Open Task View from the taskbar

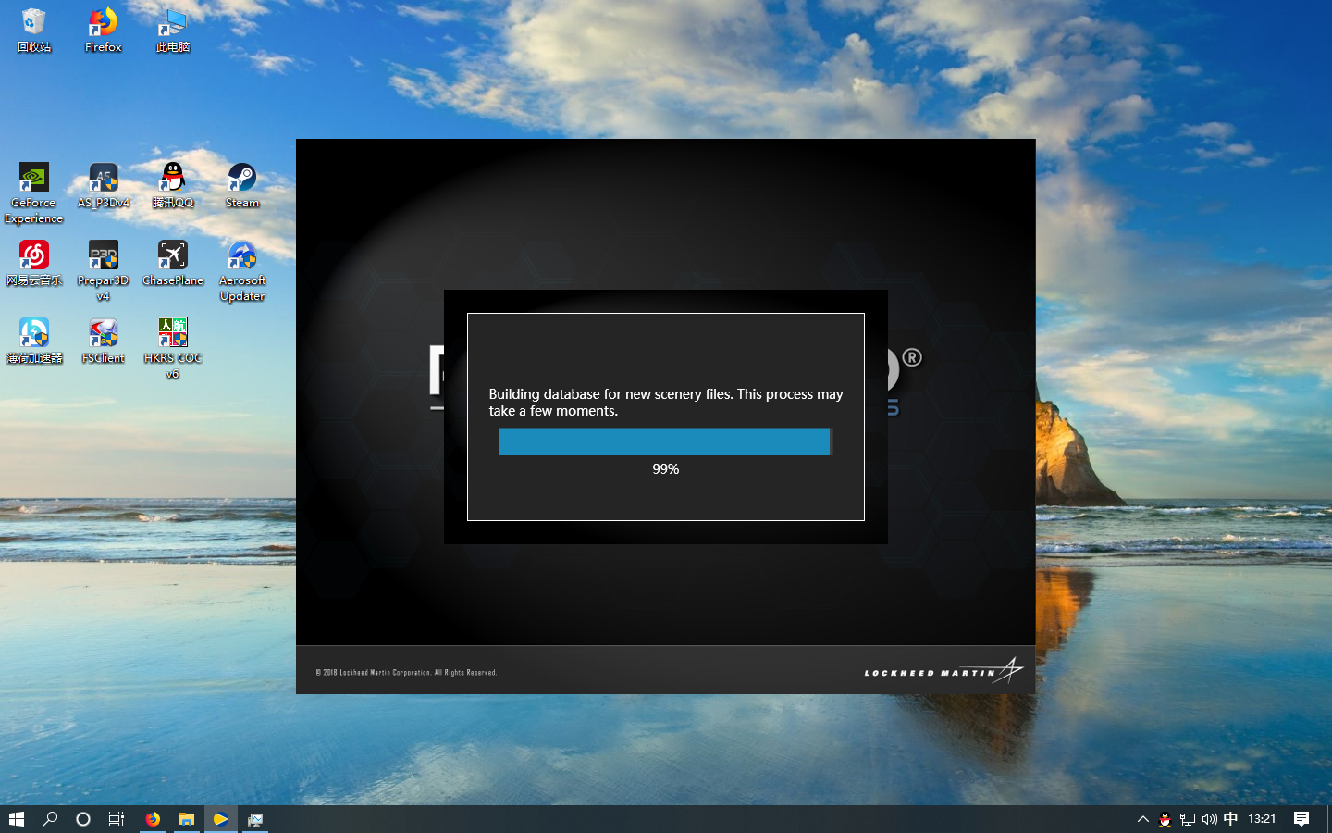[x=117, y=819]
